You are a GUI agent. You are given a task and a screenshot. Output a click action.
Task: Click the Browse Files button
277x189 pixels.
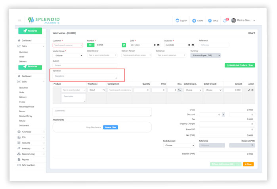tap(111, 127)
